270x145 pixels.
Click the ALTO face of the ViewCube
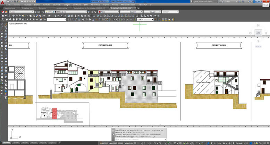(258, 33)
